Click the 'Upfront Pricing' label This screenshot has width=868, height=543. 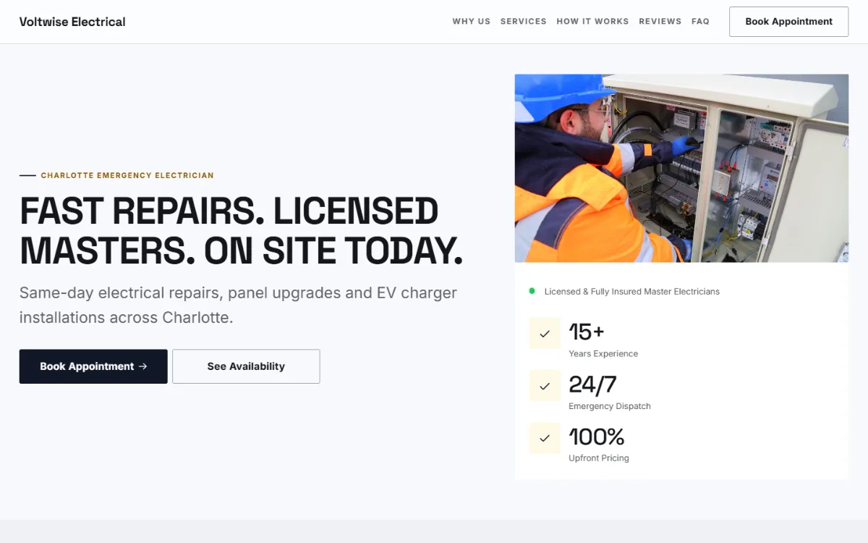tap(599, 458)
